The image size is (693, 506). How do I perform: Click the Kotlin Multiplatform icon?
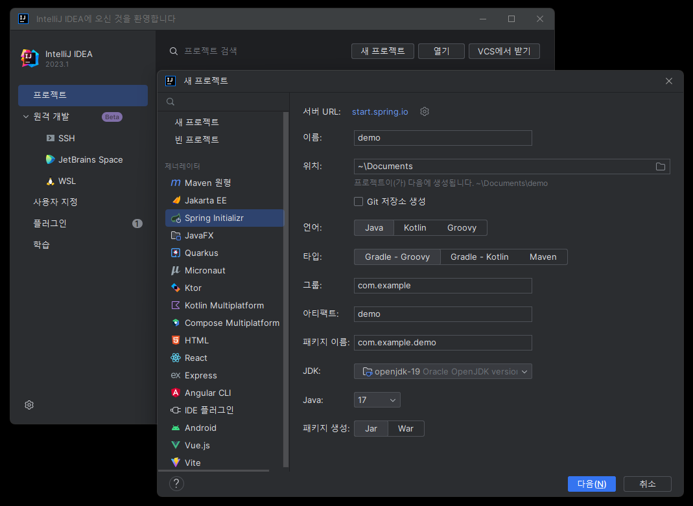pyautogui.click(x=176, y=306)
